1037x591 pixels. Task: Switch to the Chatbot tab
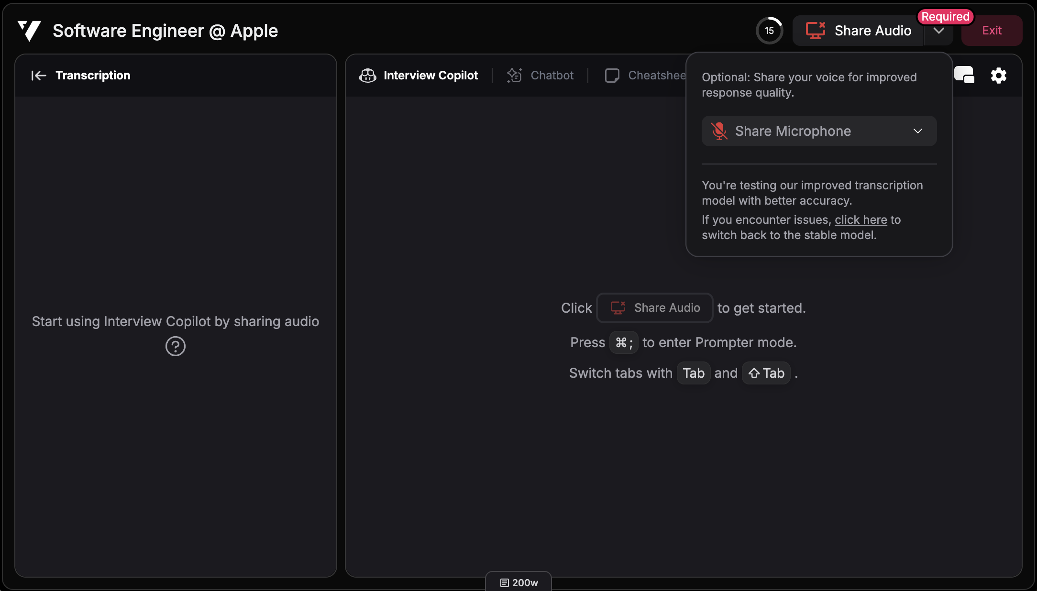pos(552,76)
